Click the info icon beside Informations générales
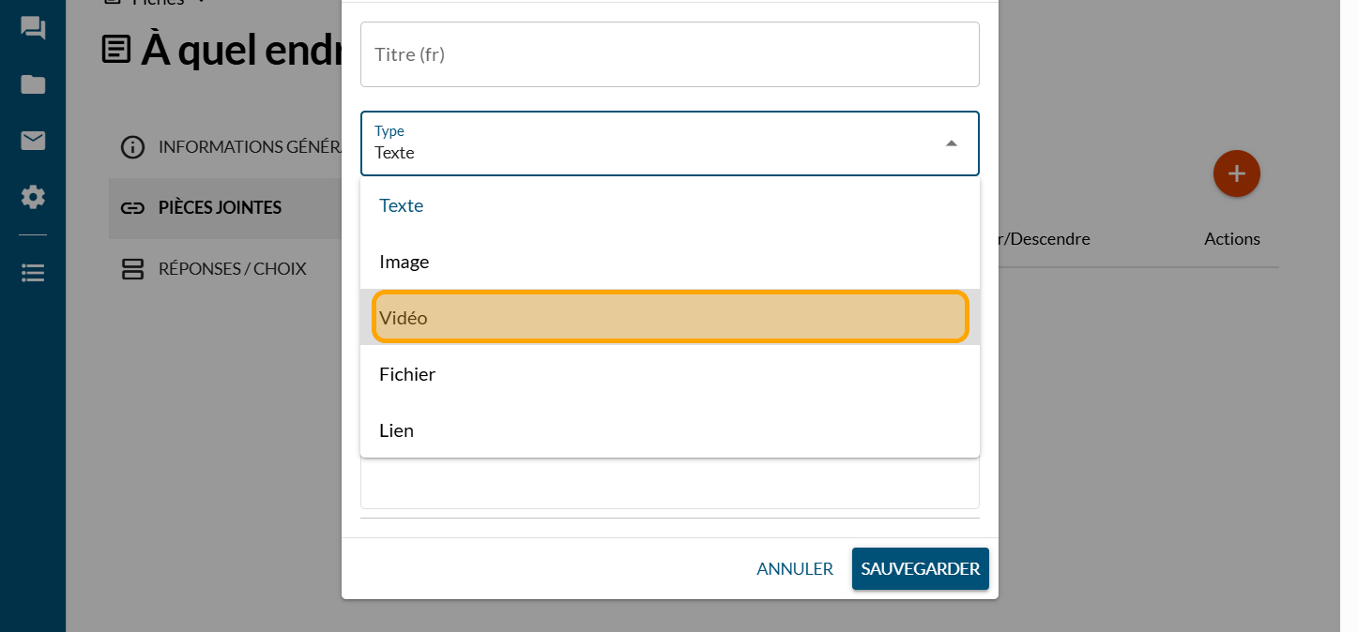This screenshot has width=1358, height=632. click(x=133, y=147)
